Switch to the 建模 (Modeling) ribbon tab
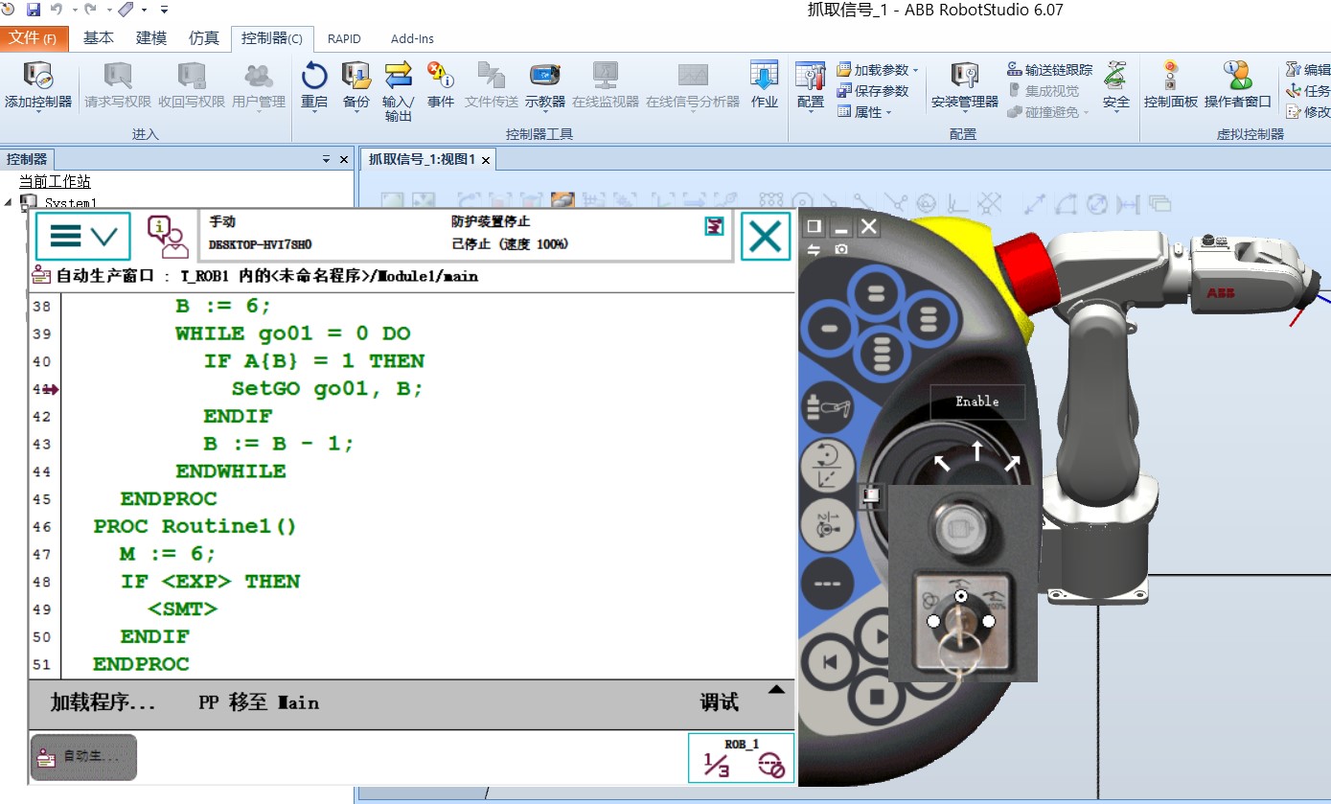Viewport: 1331px width, 804px height. point(151,38)
